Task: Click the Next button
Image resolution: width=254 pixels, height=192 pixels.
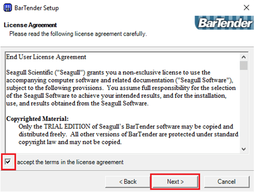Action: pos(175,181)
